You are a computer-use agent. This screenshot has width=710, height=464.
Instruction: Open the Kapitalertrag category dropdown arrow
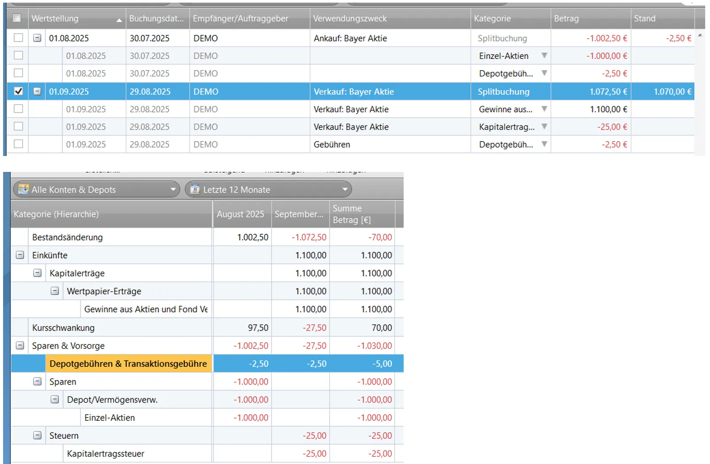click(x=544, y=127)
